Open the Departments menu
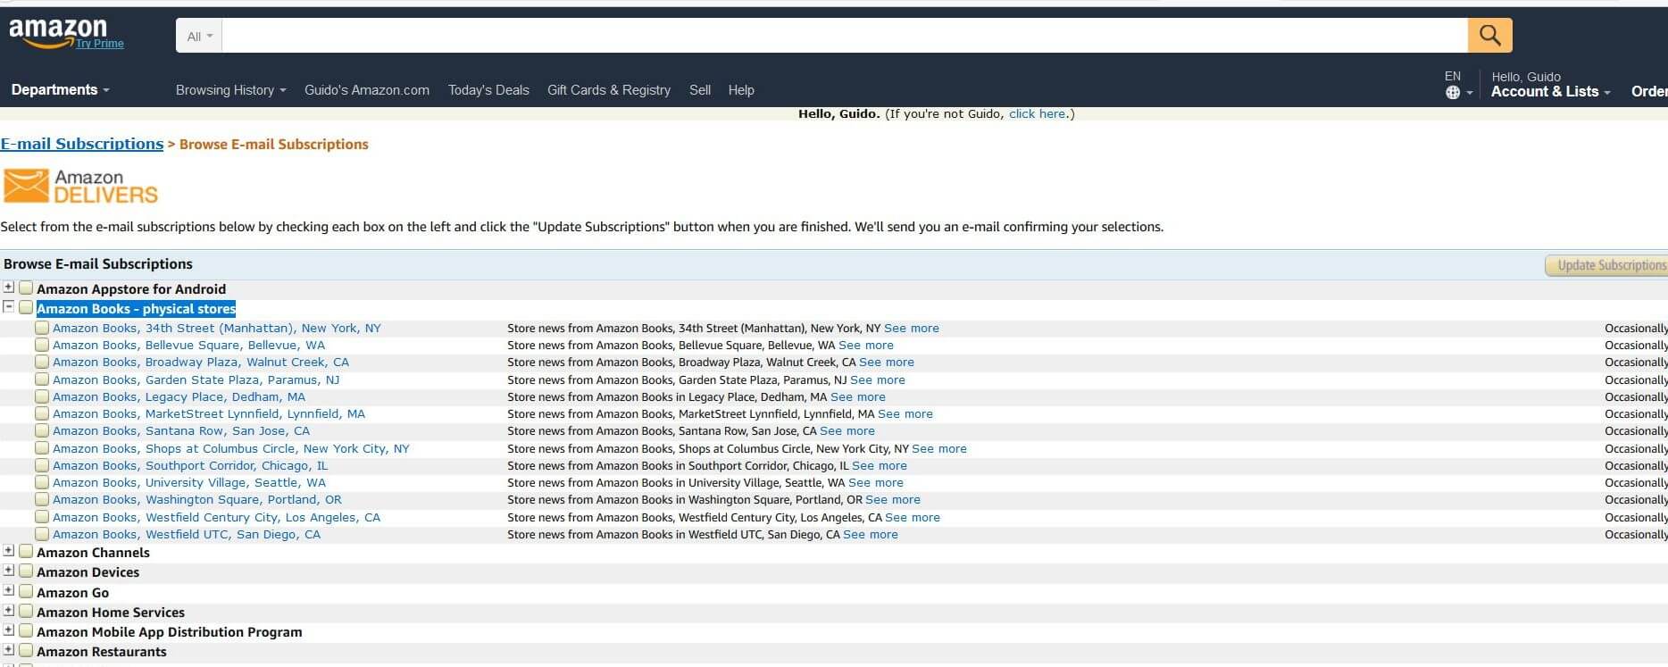 click(60, 89)
